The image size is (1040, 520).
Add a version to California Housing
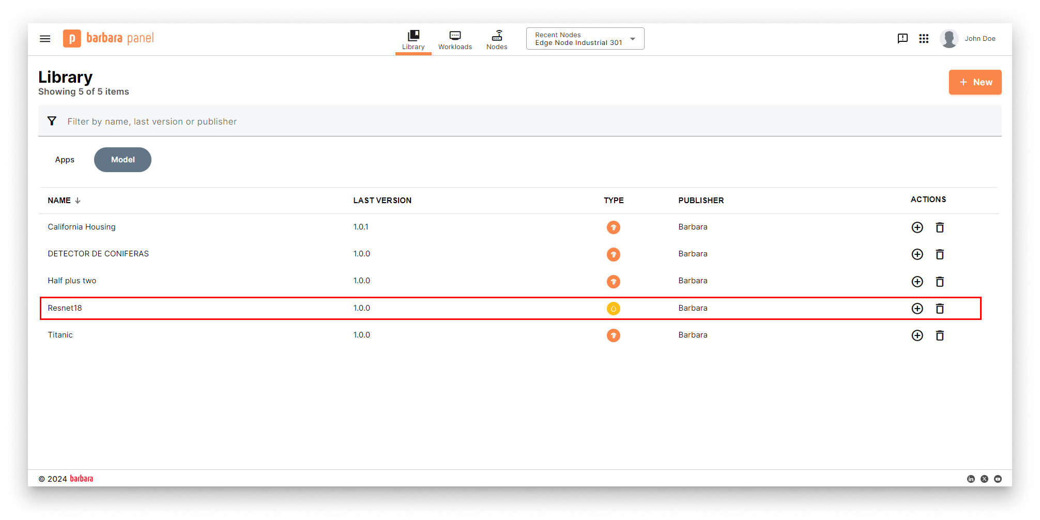coord(917,227)
